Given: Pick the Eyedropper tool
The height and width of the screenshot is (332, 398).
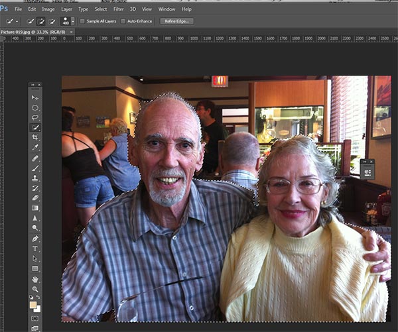Looking at the screenshot, I should (35, 147).
